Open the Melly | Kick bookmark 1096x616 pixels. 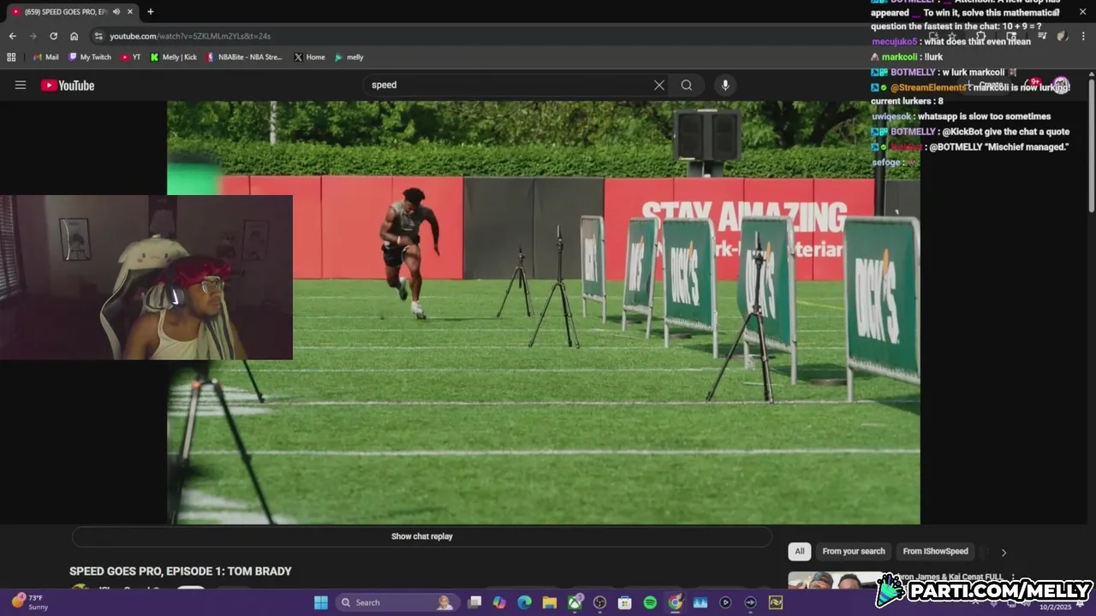click(x=174, y=57)
